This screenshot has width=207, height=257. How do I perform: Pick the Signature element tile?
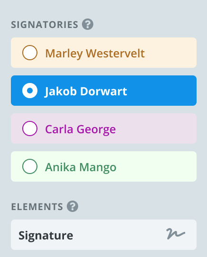coord(104,235)
